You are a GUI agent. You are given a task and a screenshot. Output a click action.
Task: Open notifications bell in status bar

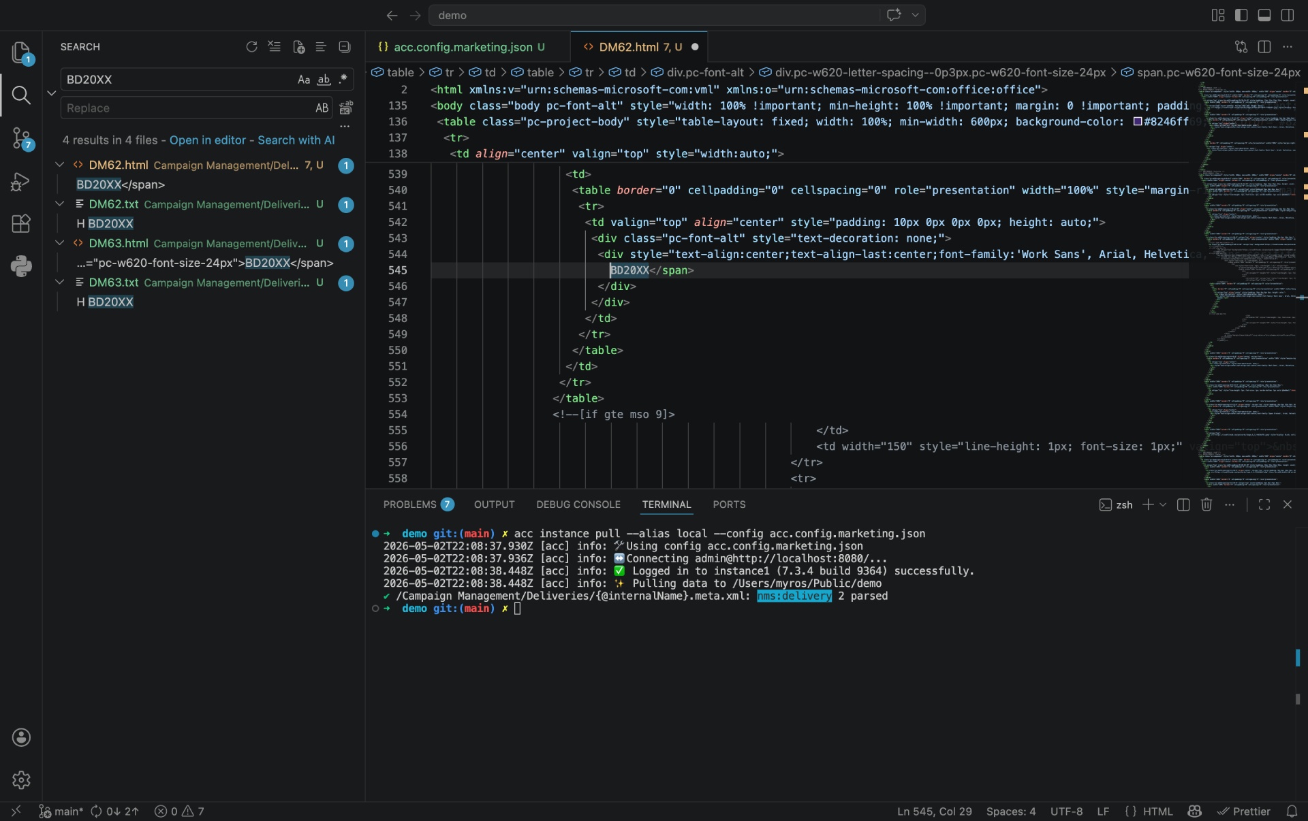point(1292,811)
